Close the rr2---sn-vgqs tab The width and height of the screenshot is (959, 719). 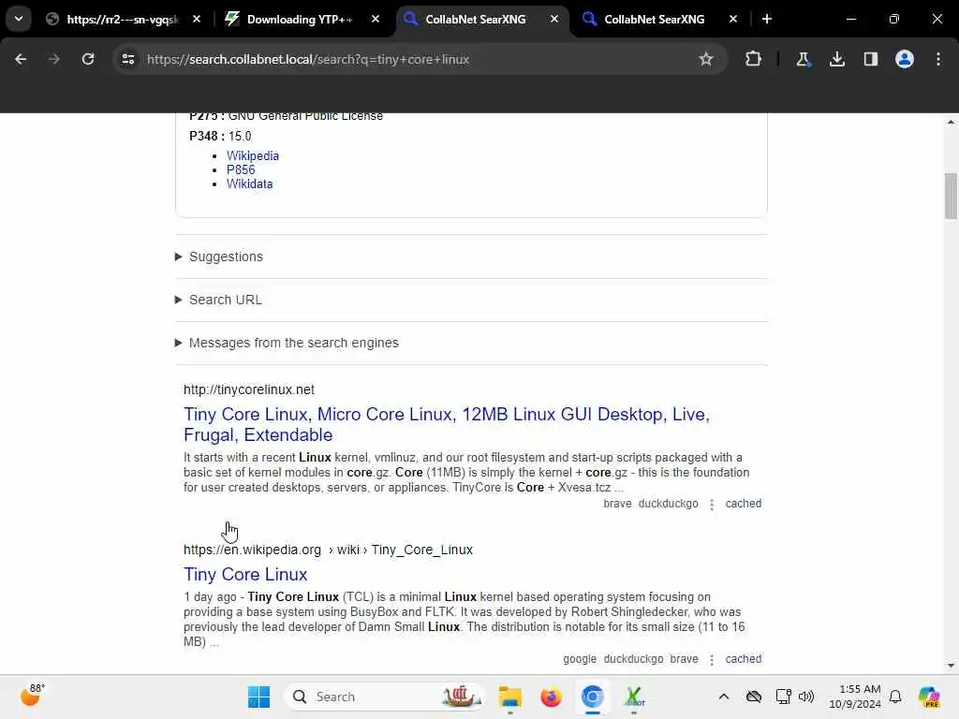[197, 19]
